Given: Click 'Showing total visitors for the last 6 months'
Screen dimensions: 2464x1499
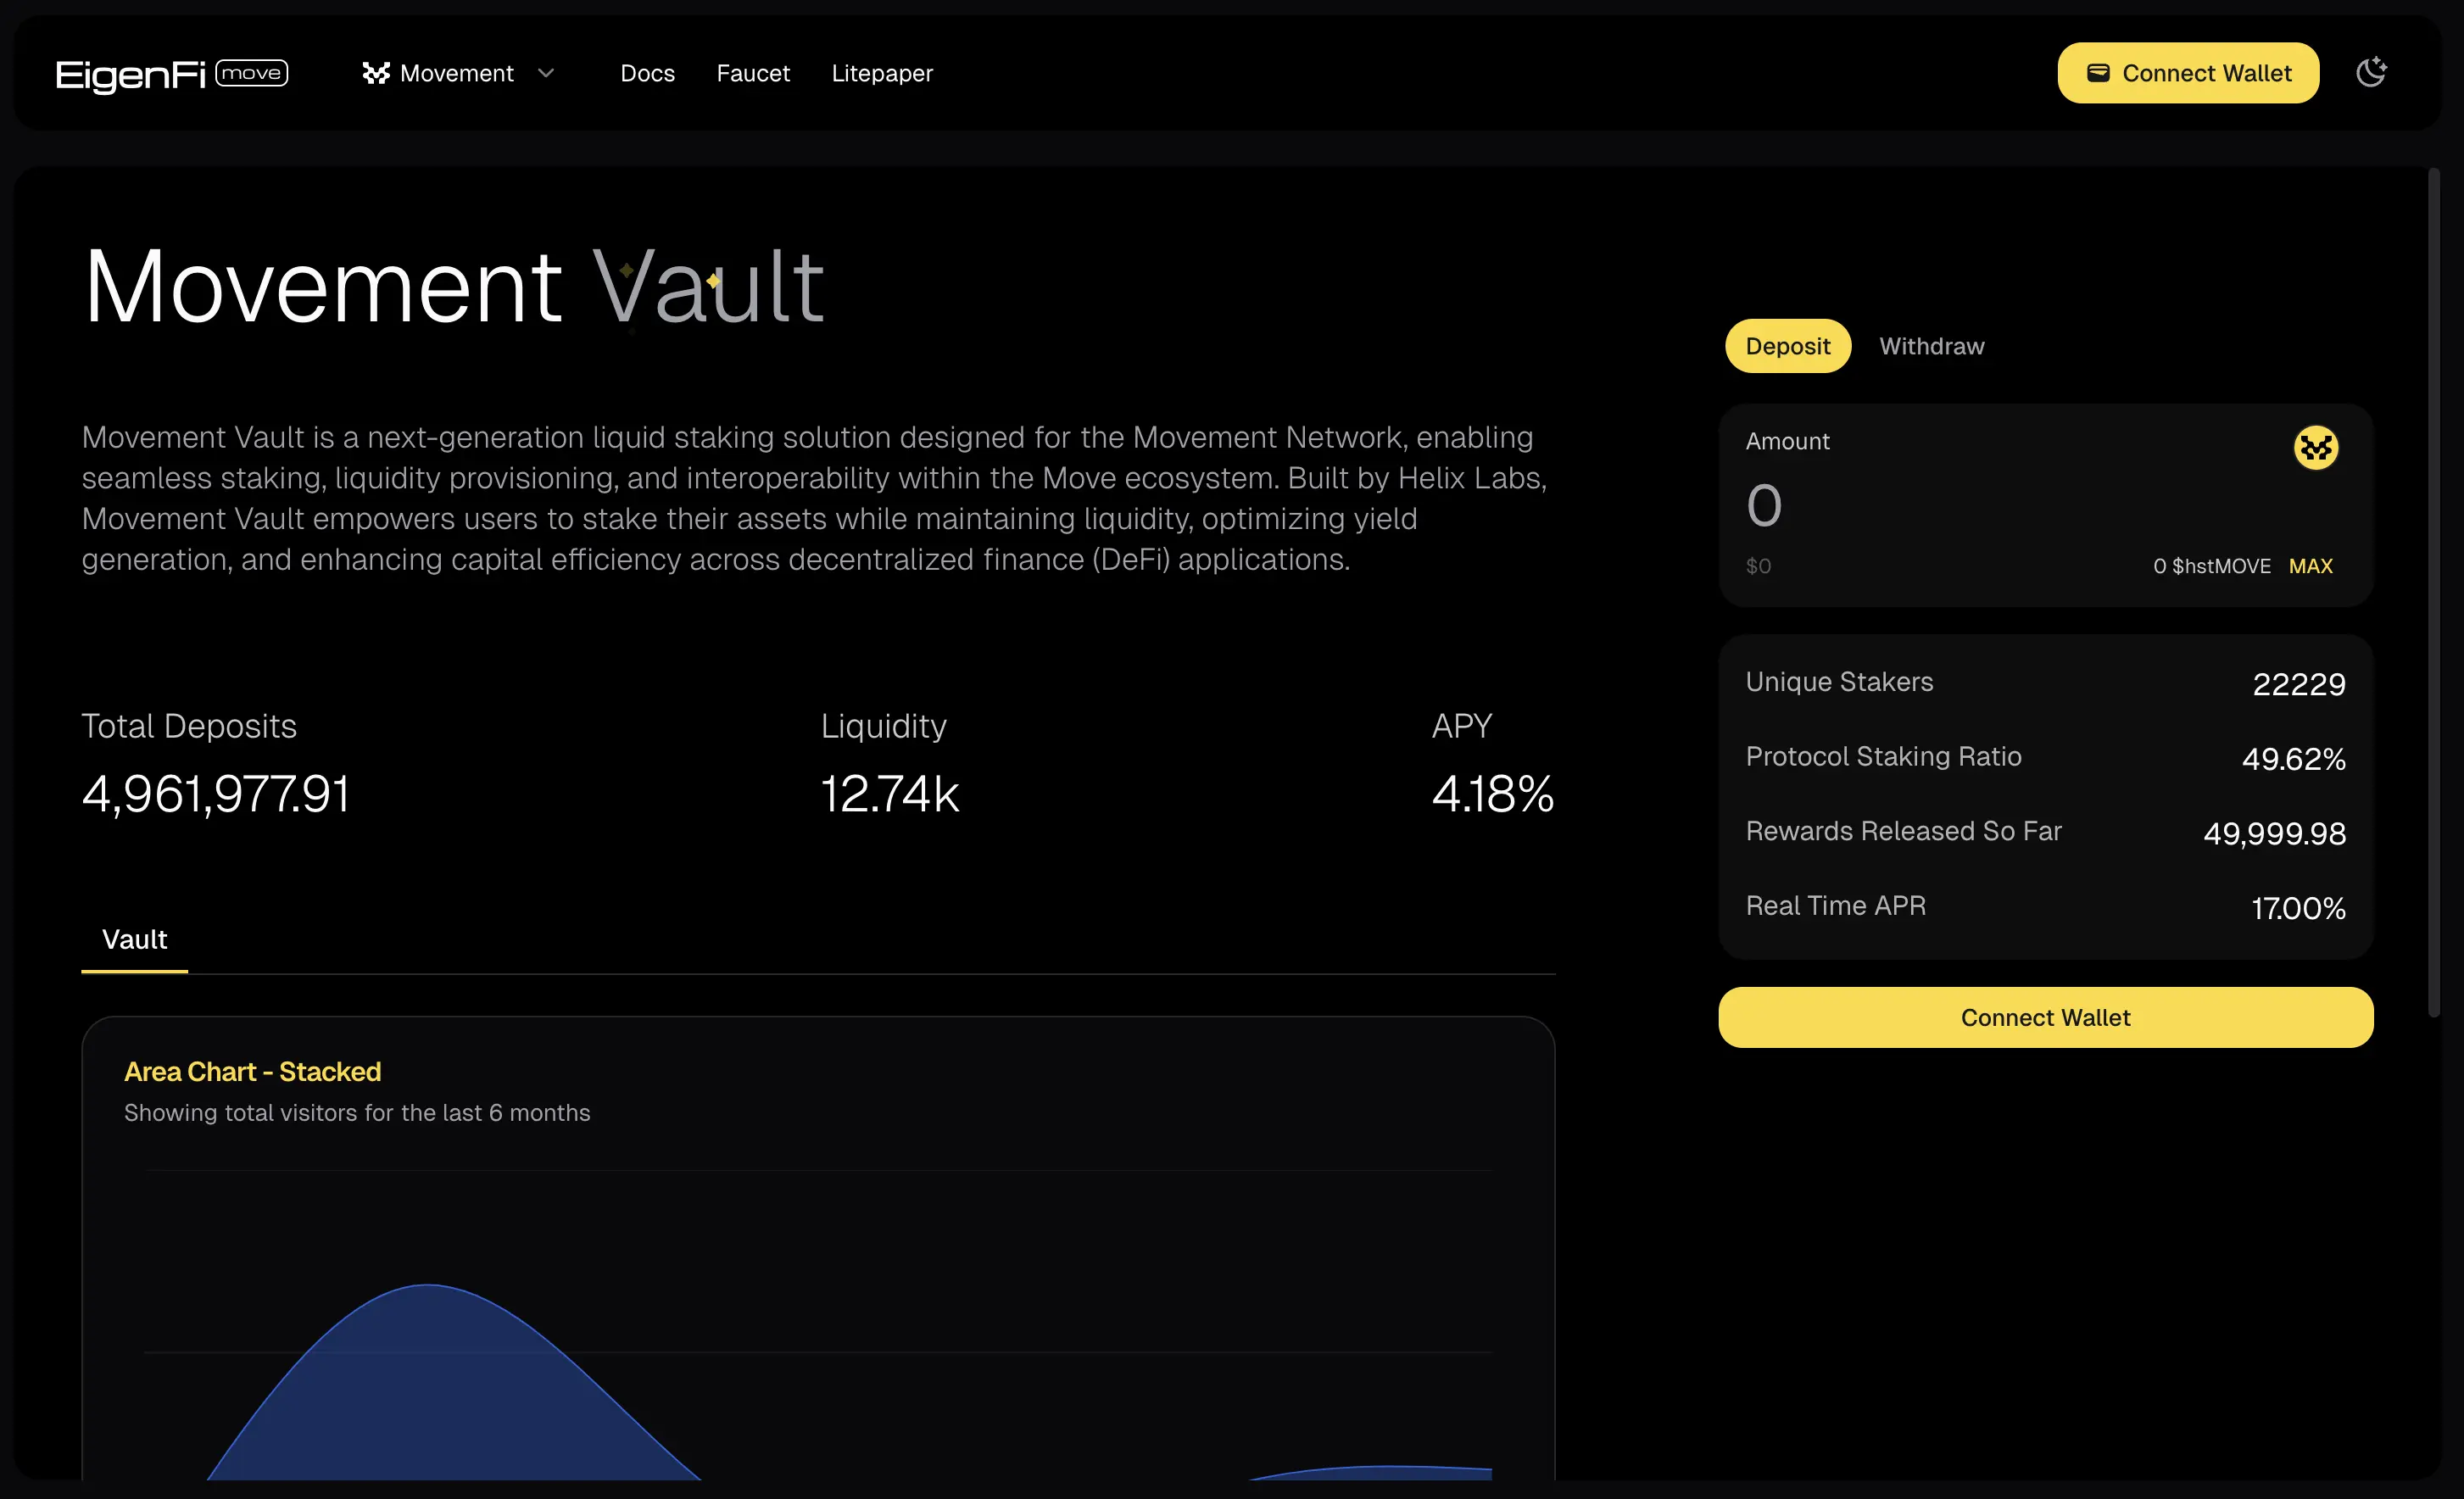Looking at the screenshot, I should click(357, 1113).
